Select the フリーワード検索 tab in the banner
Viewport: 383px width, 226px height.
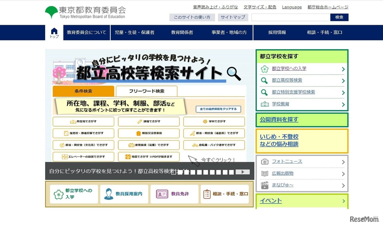point(147,91)
